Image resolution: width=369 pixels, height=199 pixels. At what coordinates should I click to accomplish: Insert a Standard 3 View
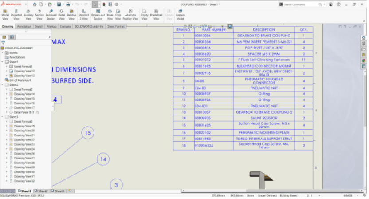tap(83, 15)
